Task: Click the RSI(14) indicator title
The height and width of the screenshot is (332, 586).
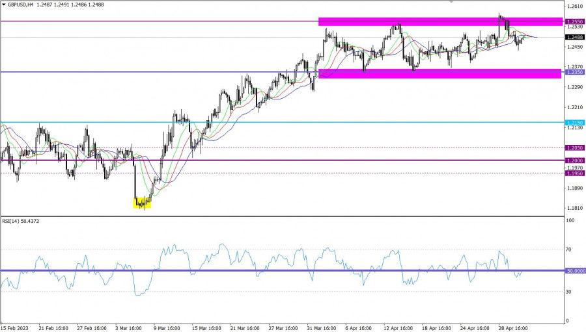Action: (21, 222)
